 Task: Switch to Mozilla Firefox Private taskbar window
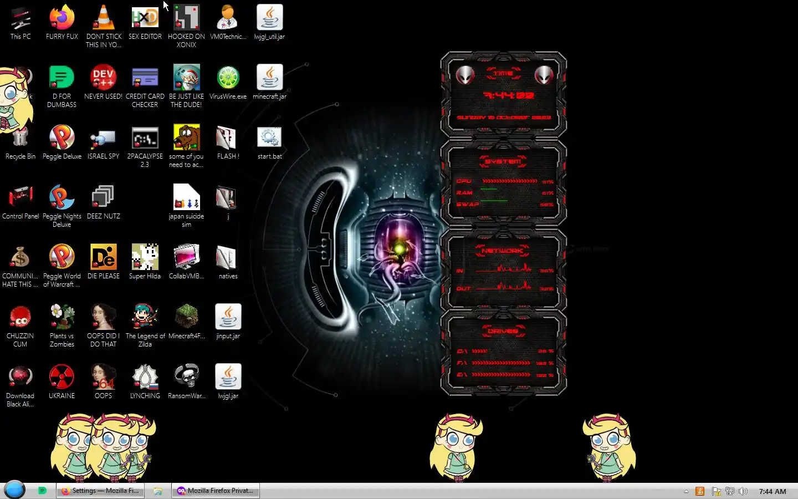point(216,491)
